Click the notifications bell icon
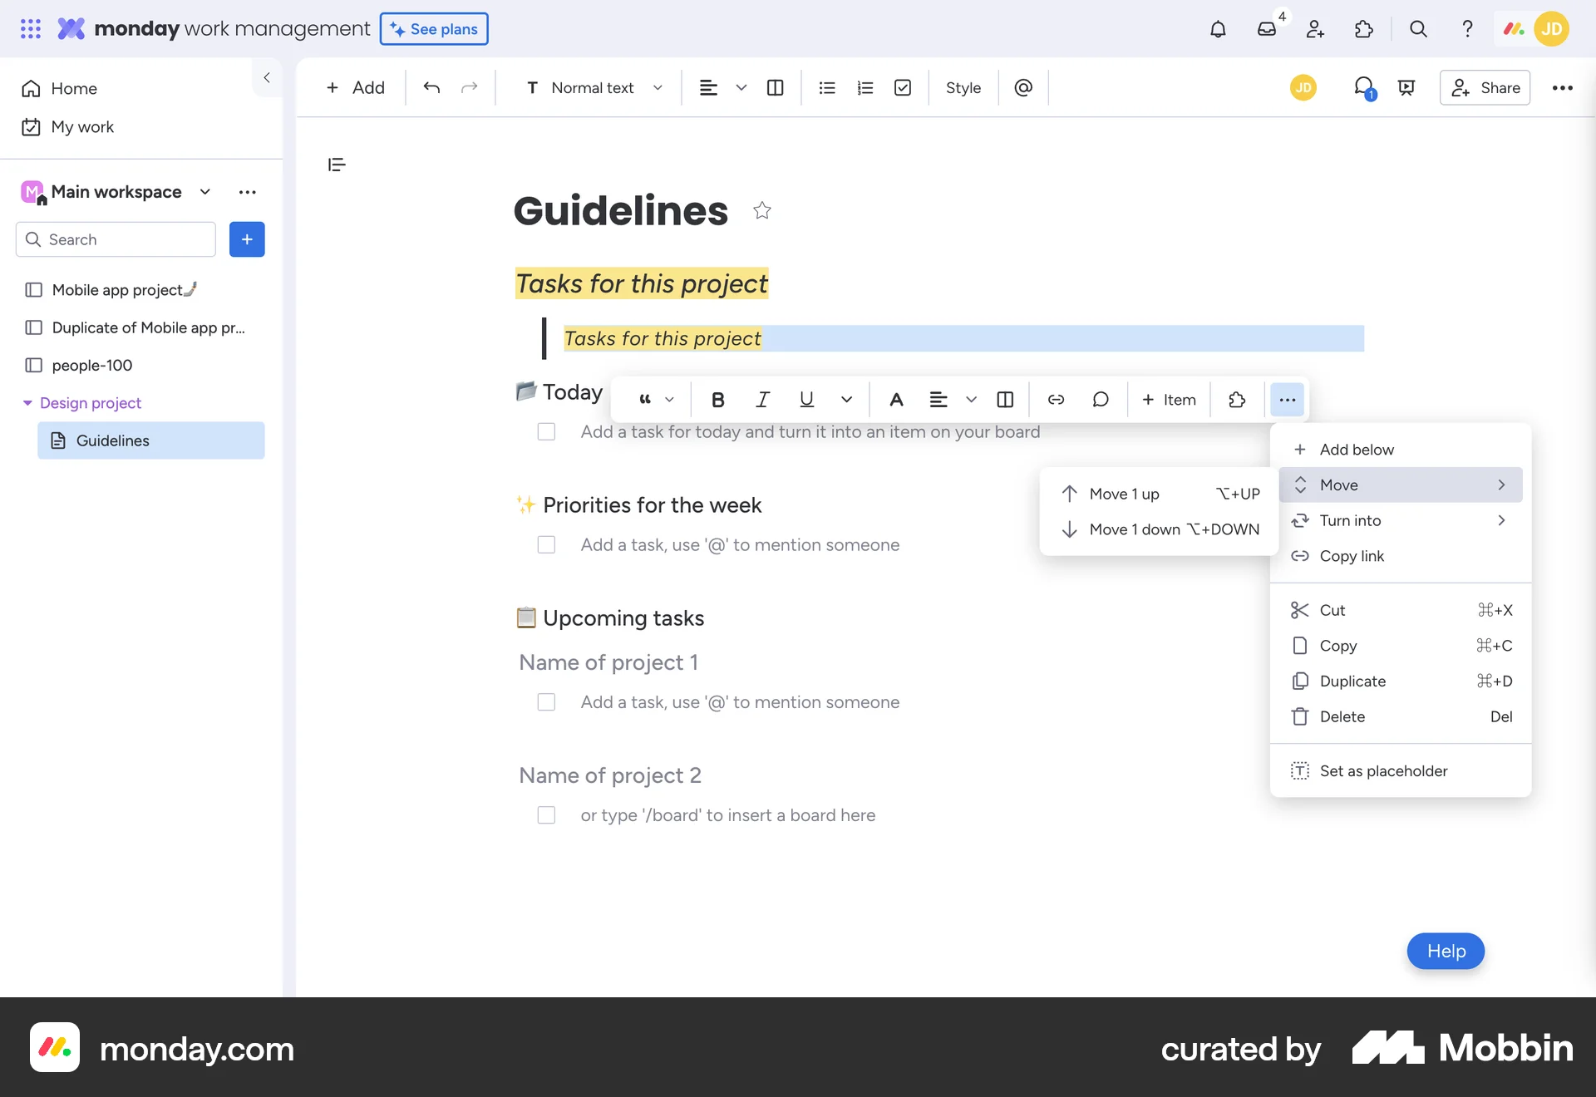The image size is (1596, 1097). (1218, 30)
